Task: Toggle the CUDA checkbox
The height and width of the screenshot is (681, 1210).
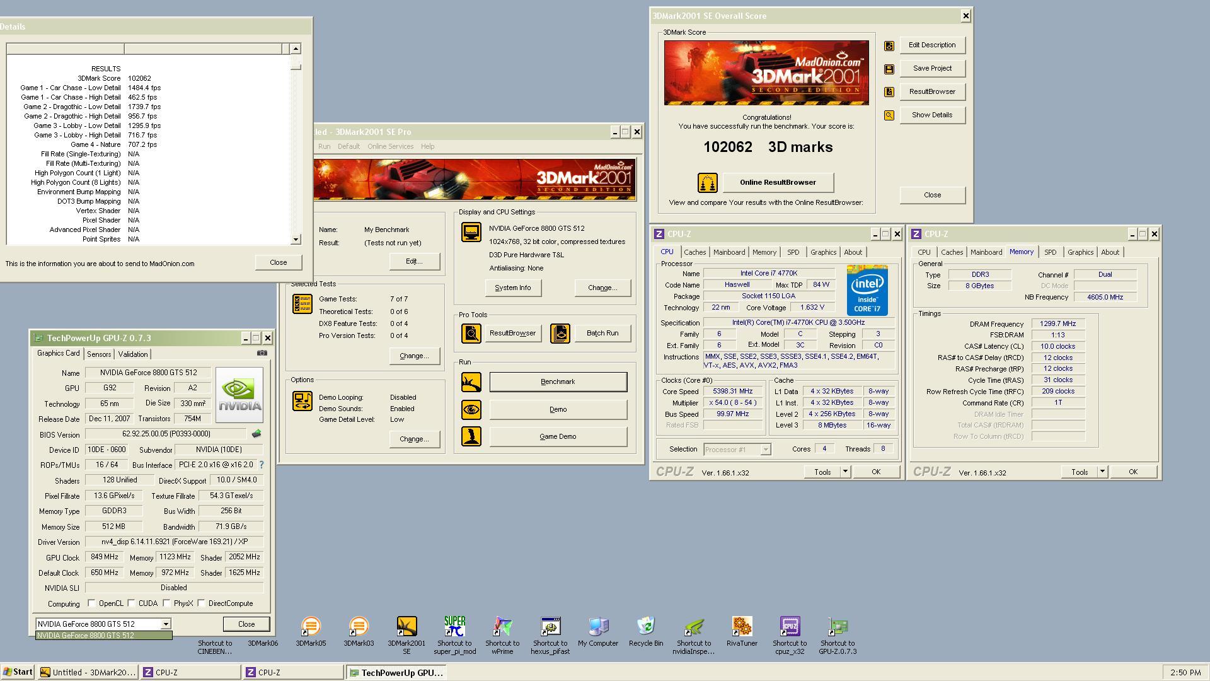Action: pyautogui.click(x=132, y=603)
